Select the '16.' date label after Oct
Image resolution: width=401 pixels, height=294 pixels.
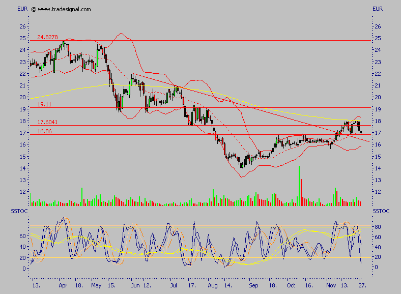pos(309,285)
